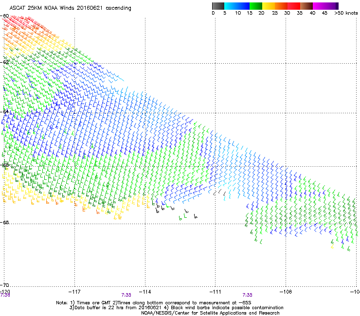Click the -120 longitude axis label
Viewport: 360px width, 316px height.
point(5,292)
